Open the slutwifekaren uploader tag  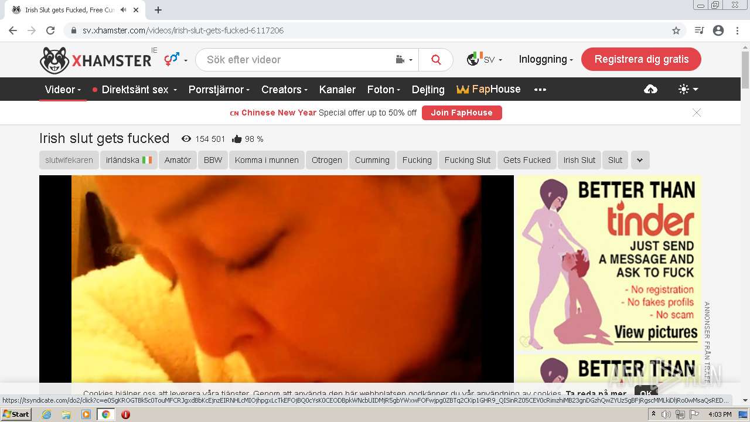pos(69,160)
